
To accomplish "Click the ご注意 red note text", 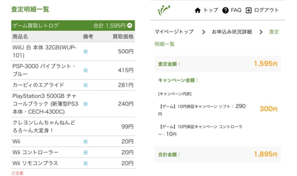I will pyautogui.click(x=17, y=173).
